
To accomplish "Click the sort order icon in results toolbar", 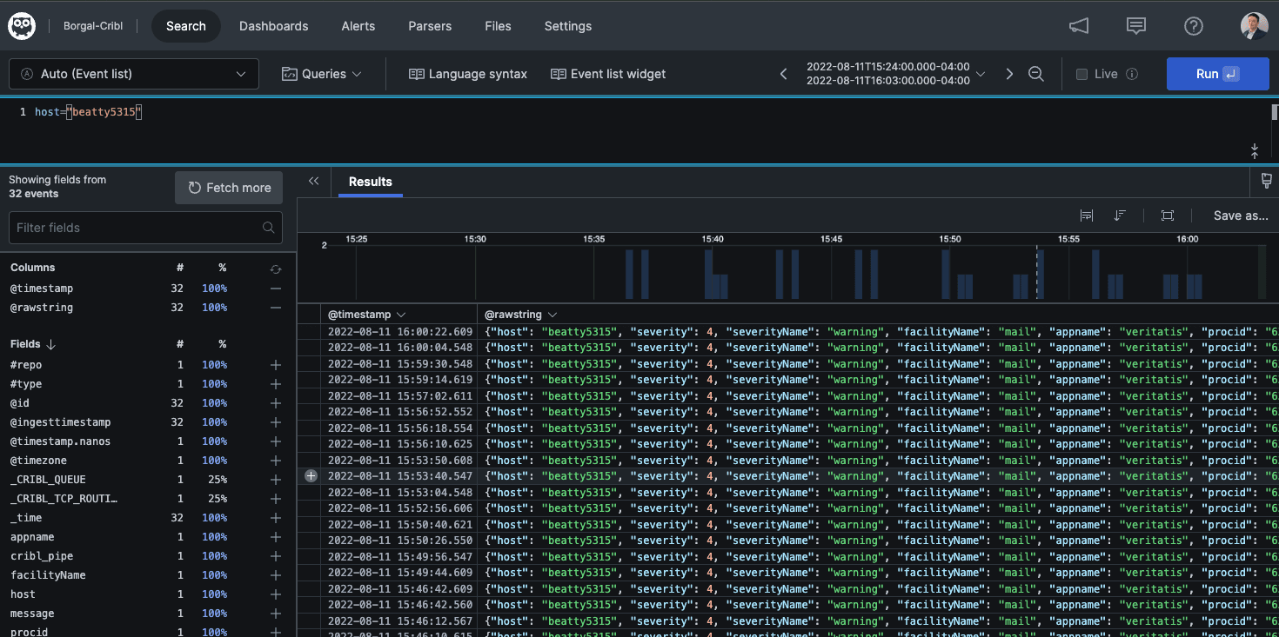I will pyautogui.click(x=1120, y=216).
